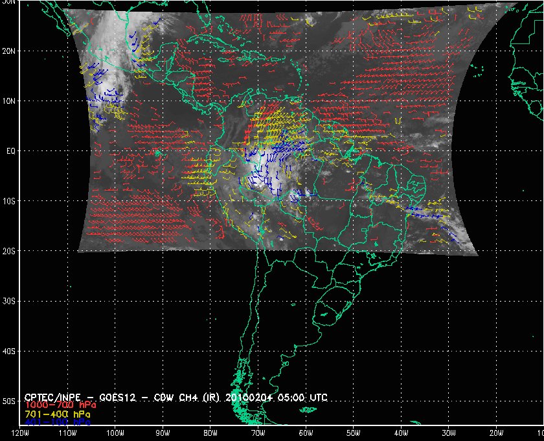Viewport: 544px width, 441px height.
Task: Click the 20W longitude label
Action: 496,433
